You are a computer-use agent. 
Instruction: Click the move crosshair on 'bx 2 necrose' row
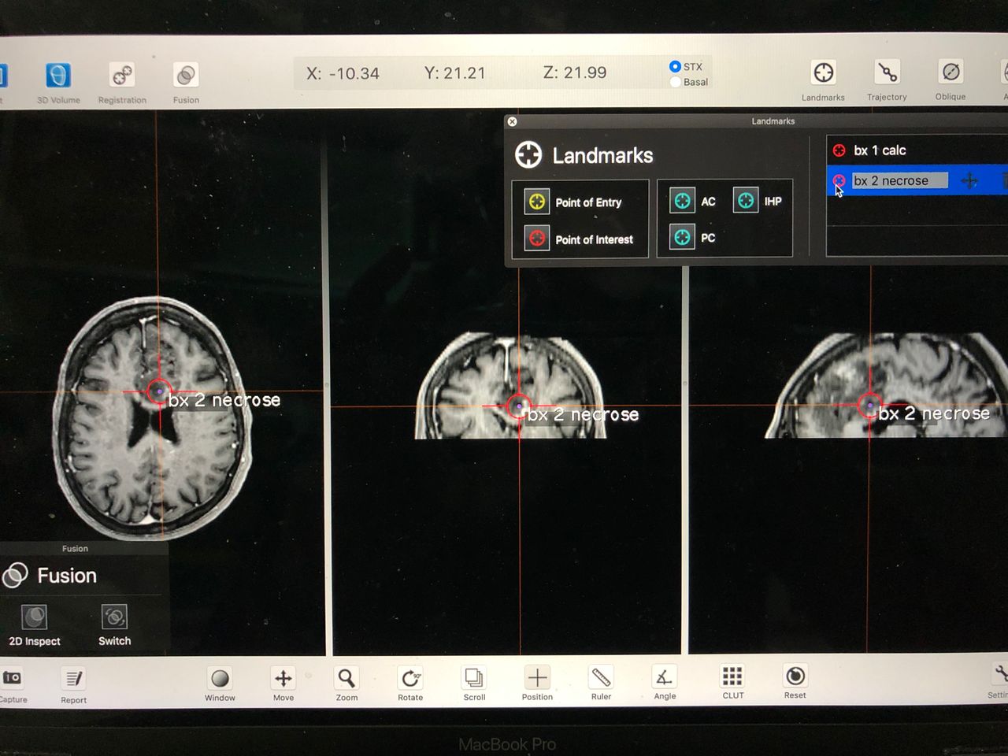point(969,181)
